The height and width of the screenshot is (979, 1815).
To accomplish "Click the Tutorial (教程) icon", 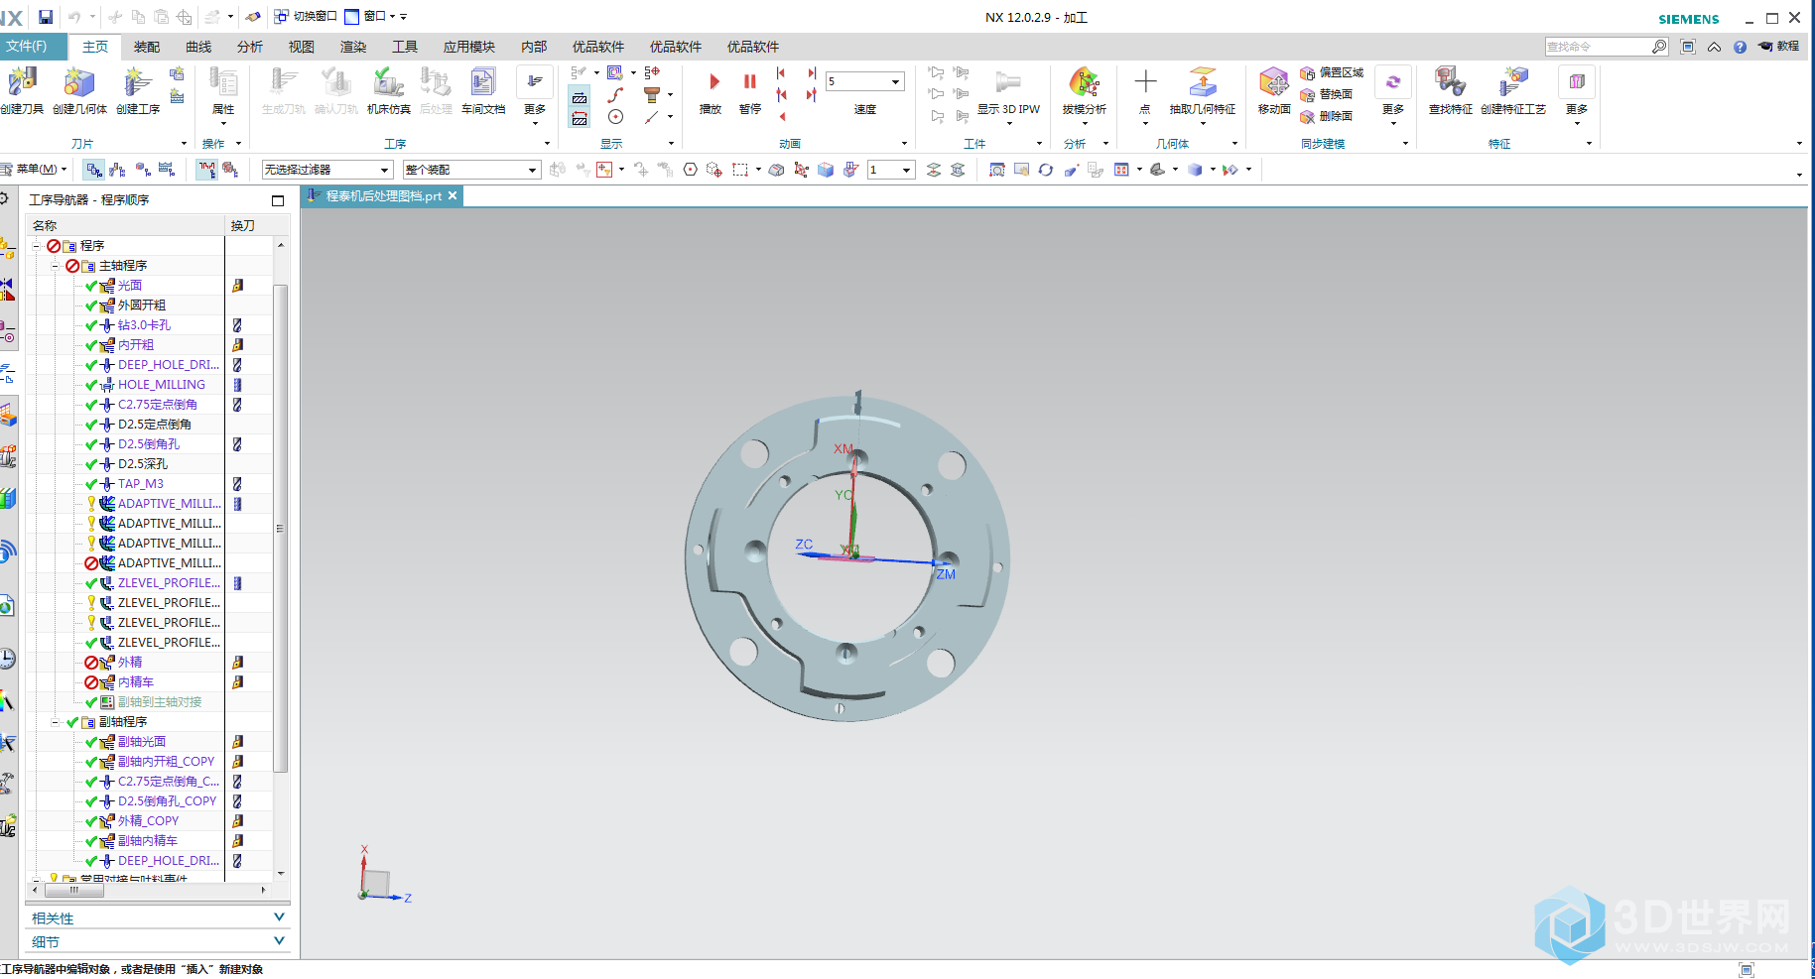I will [x=1778, y=47].
